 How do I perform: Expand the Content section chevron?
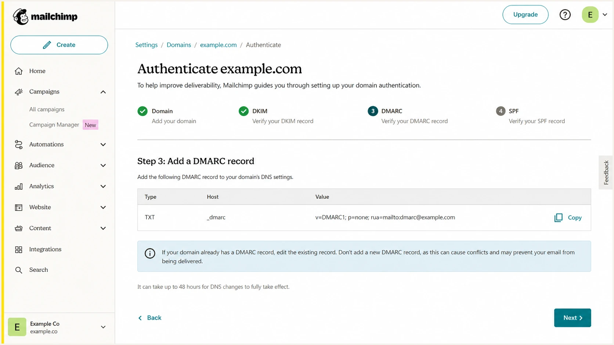tap(103, 228)
